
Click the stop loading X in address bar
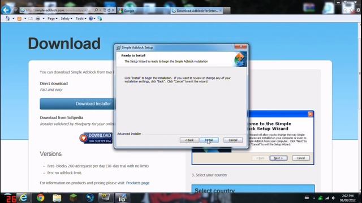[113, 10]
